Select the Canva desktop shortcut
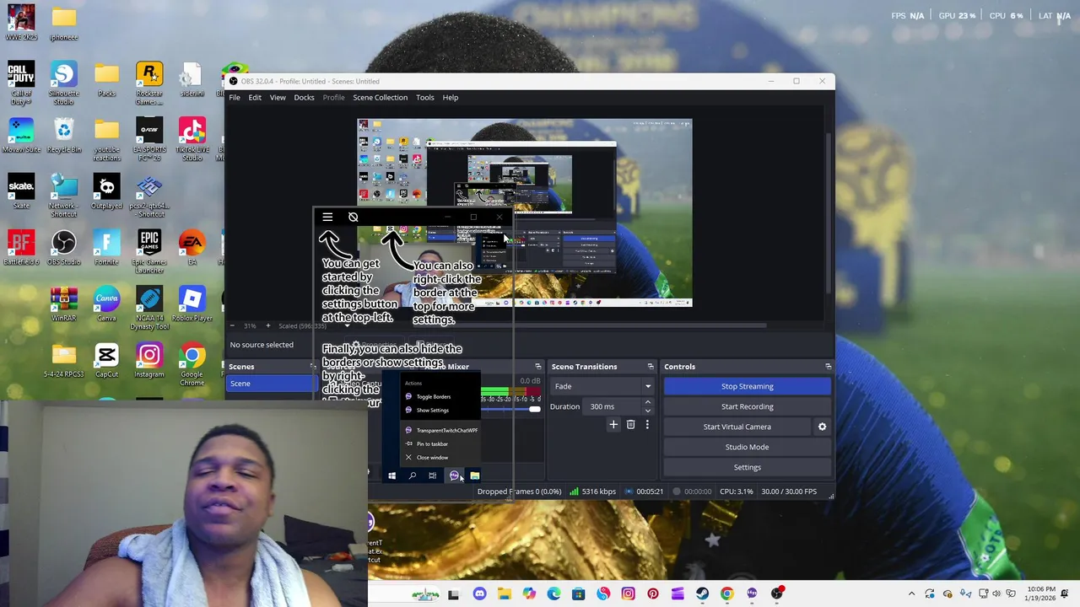The height and width of the screenshot is (607, 1080). tap(106, 304)
